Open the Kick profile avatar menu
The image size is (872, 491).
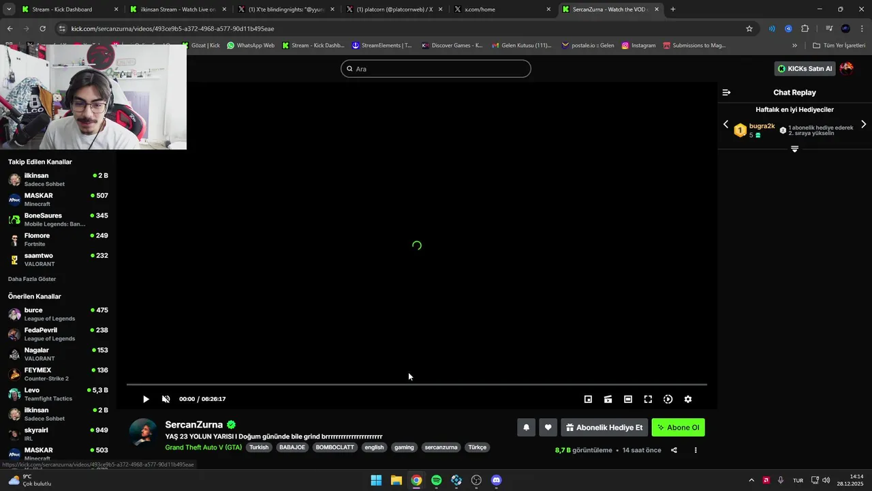click(x=847, y=68)
